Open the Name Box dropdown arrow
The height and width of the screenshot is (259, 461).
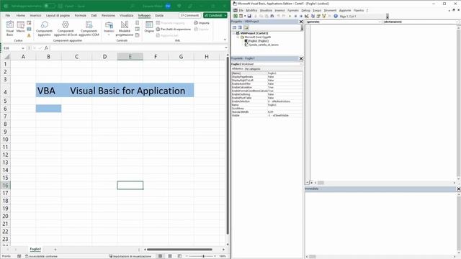23,48
